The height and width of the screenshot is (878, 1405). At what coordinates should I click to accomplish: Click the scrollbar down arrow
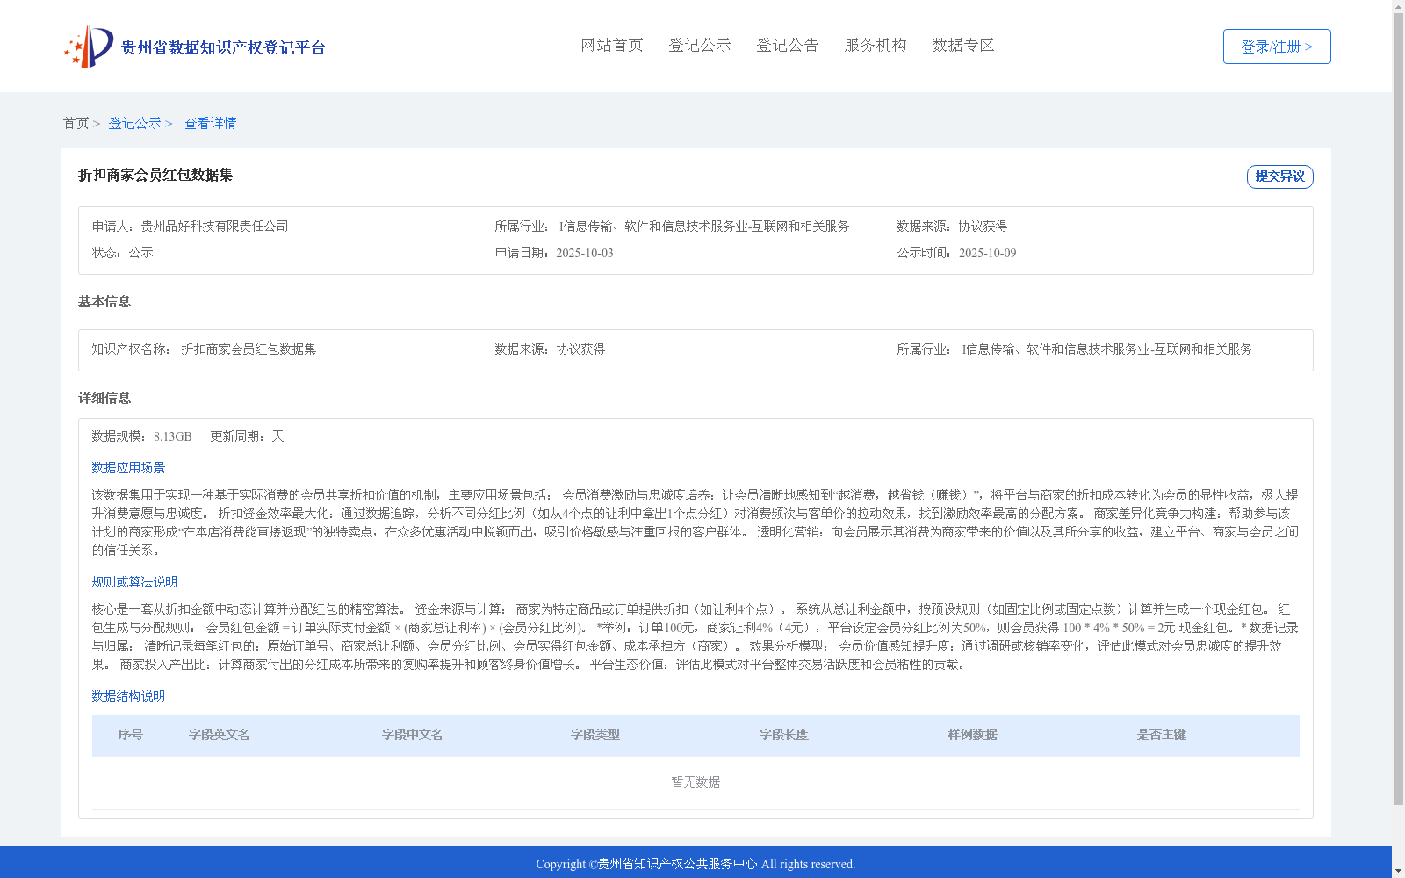(x=1398, y=871)
